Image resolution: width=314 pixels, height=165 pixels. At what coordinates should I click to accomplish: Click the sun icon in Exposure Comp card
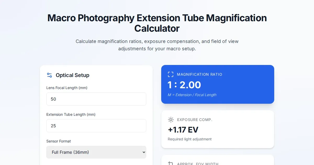[x=171, y=120]
